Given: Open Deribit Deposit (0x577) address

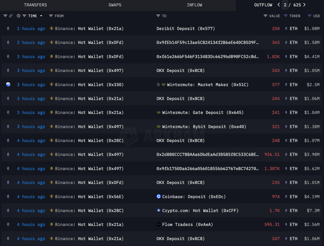Looking at the screenshot, I should (x=185, y=28).
